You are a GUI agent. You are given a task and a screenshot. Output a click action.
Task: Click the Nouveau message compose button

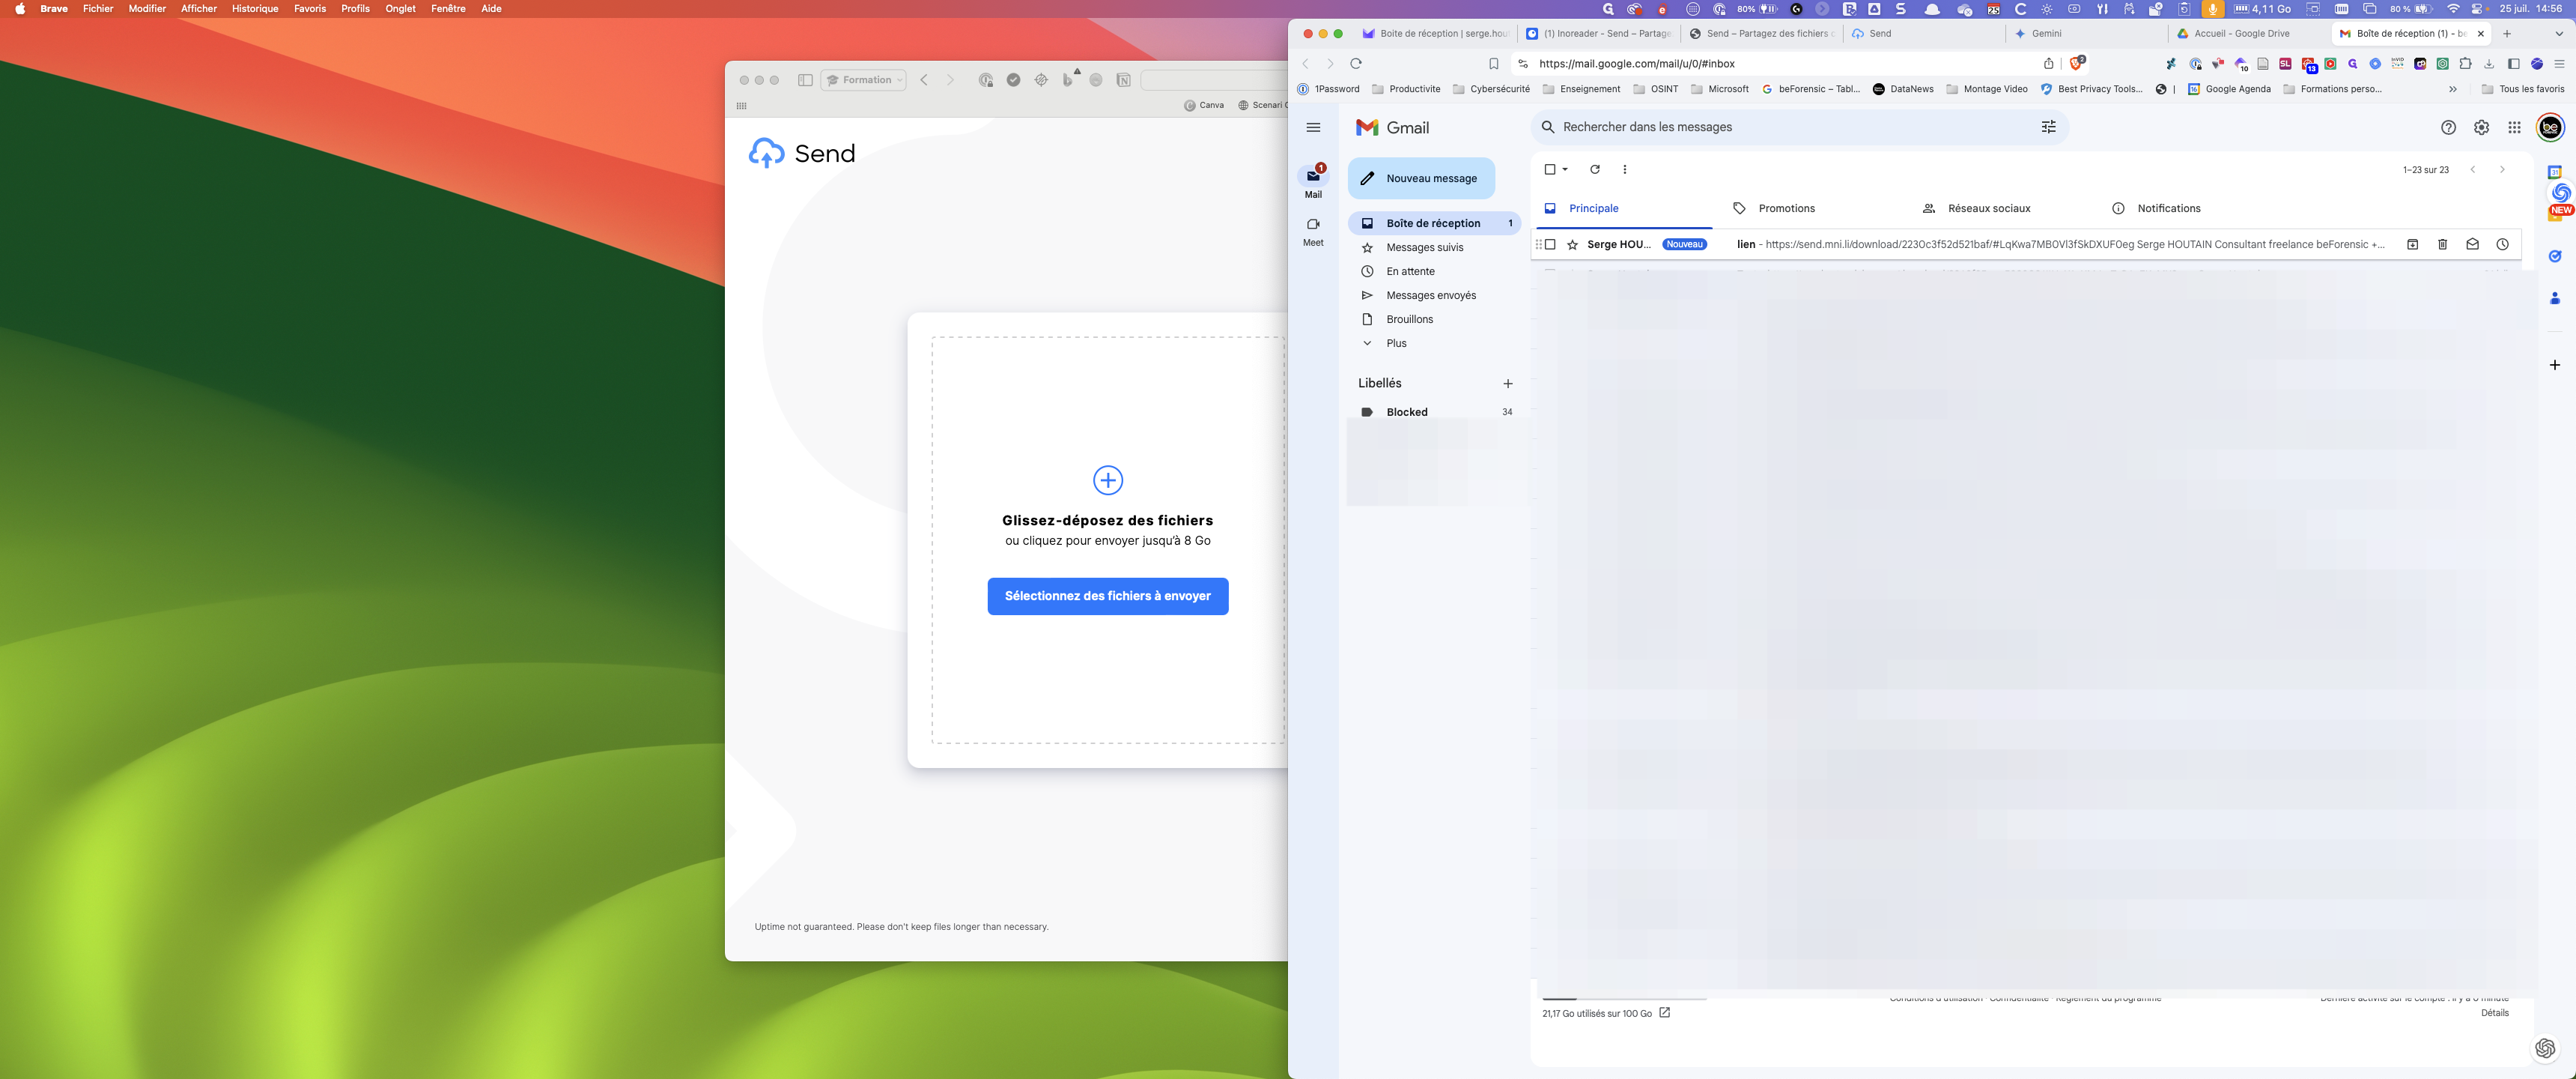pos(1421,178)
